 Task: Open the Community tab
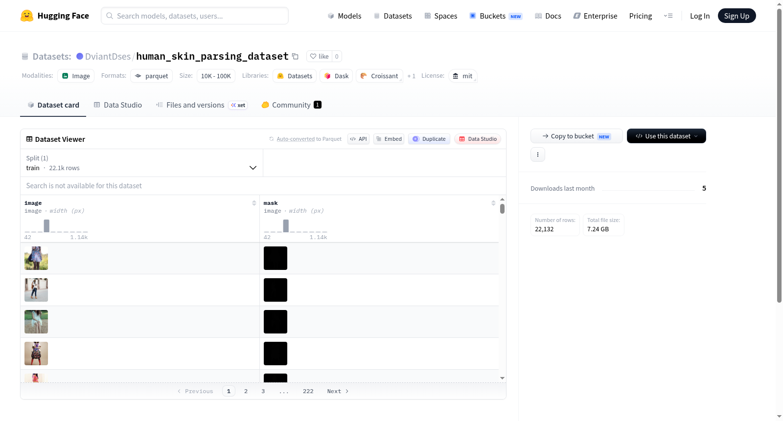292,105
